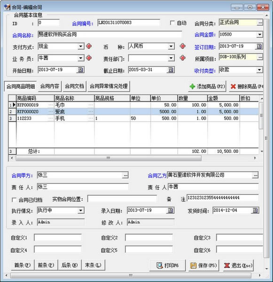The height and width of the screenshot is (282, 273).
Task: Click the red plus beside 责任部门
Action: pyautogui.click(x=182, y=58)
